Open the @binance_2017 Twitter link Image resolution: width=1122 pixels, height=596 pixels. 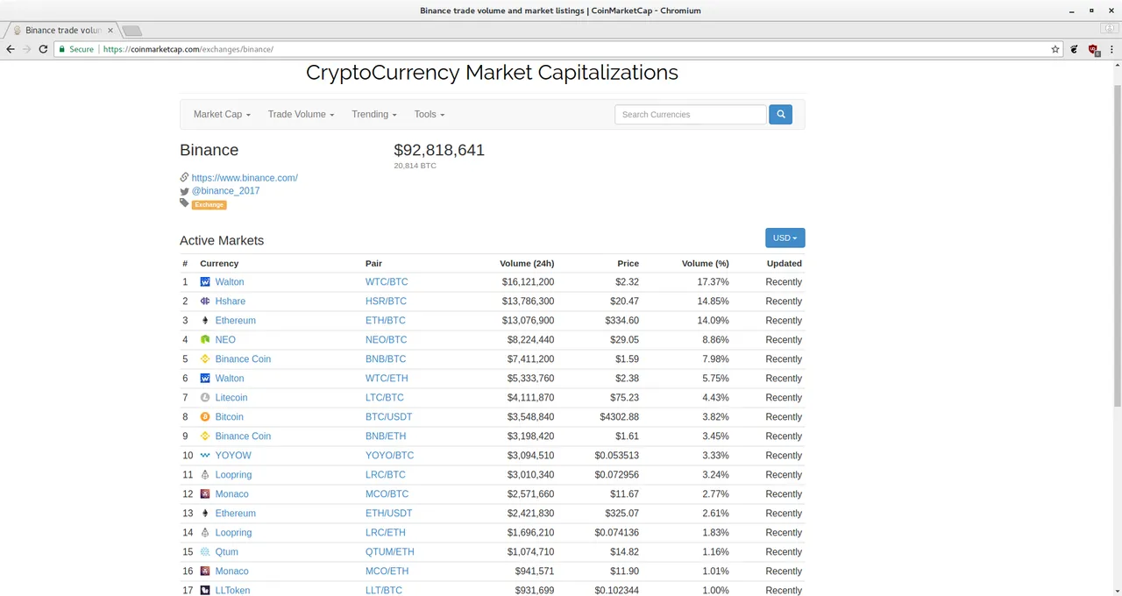coord(225,191)
